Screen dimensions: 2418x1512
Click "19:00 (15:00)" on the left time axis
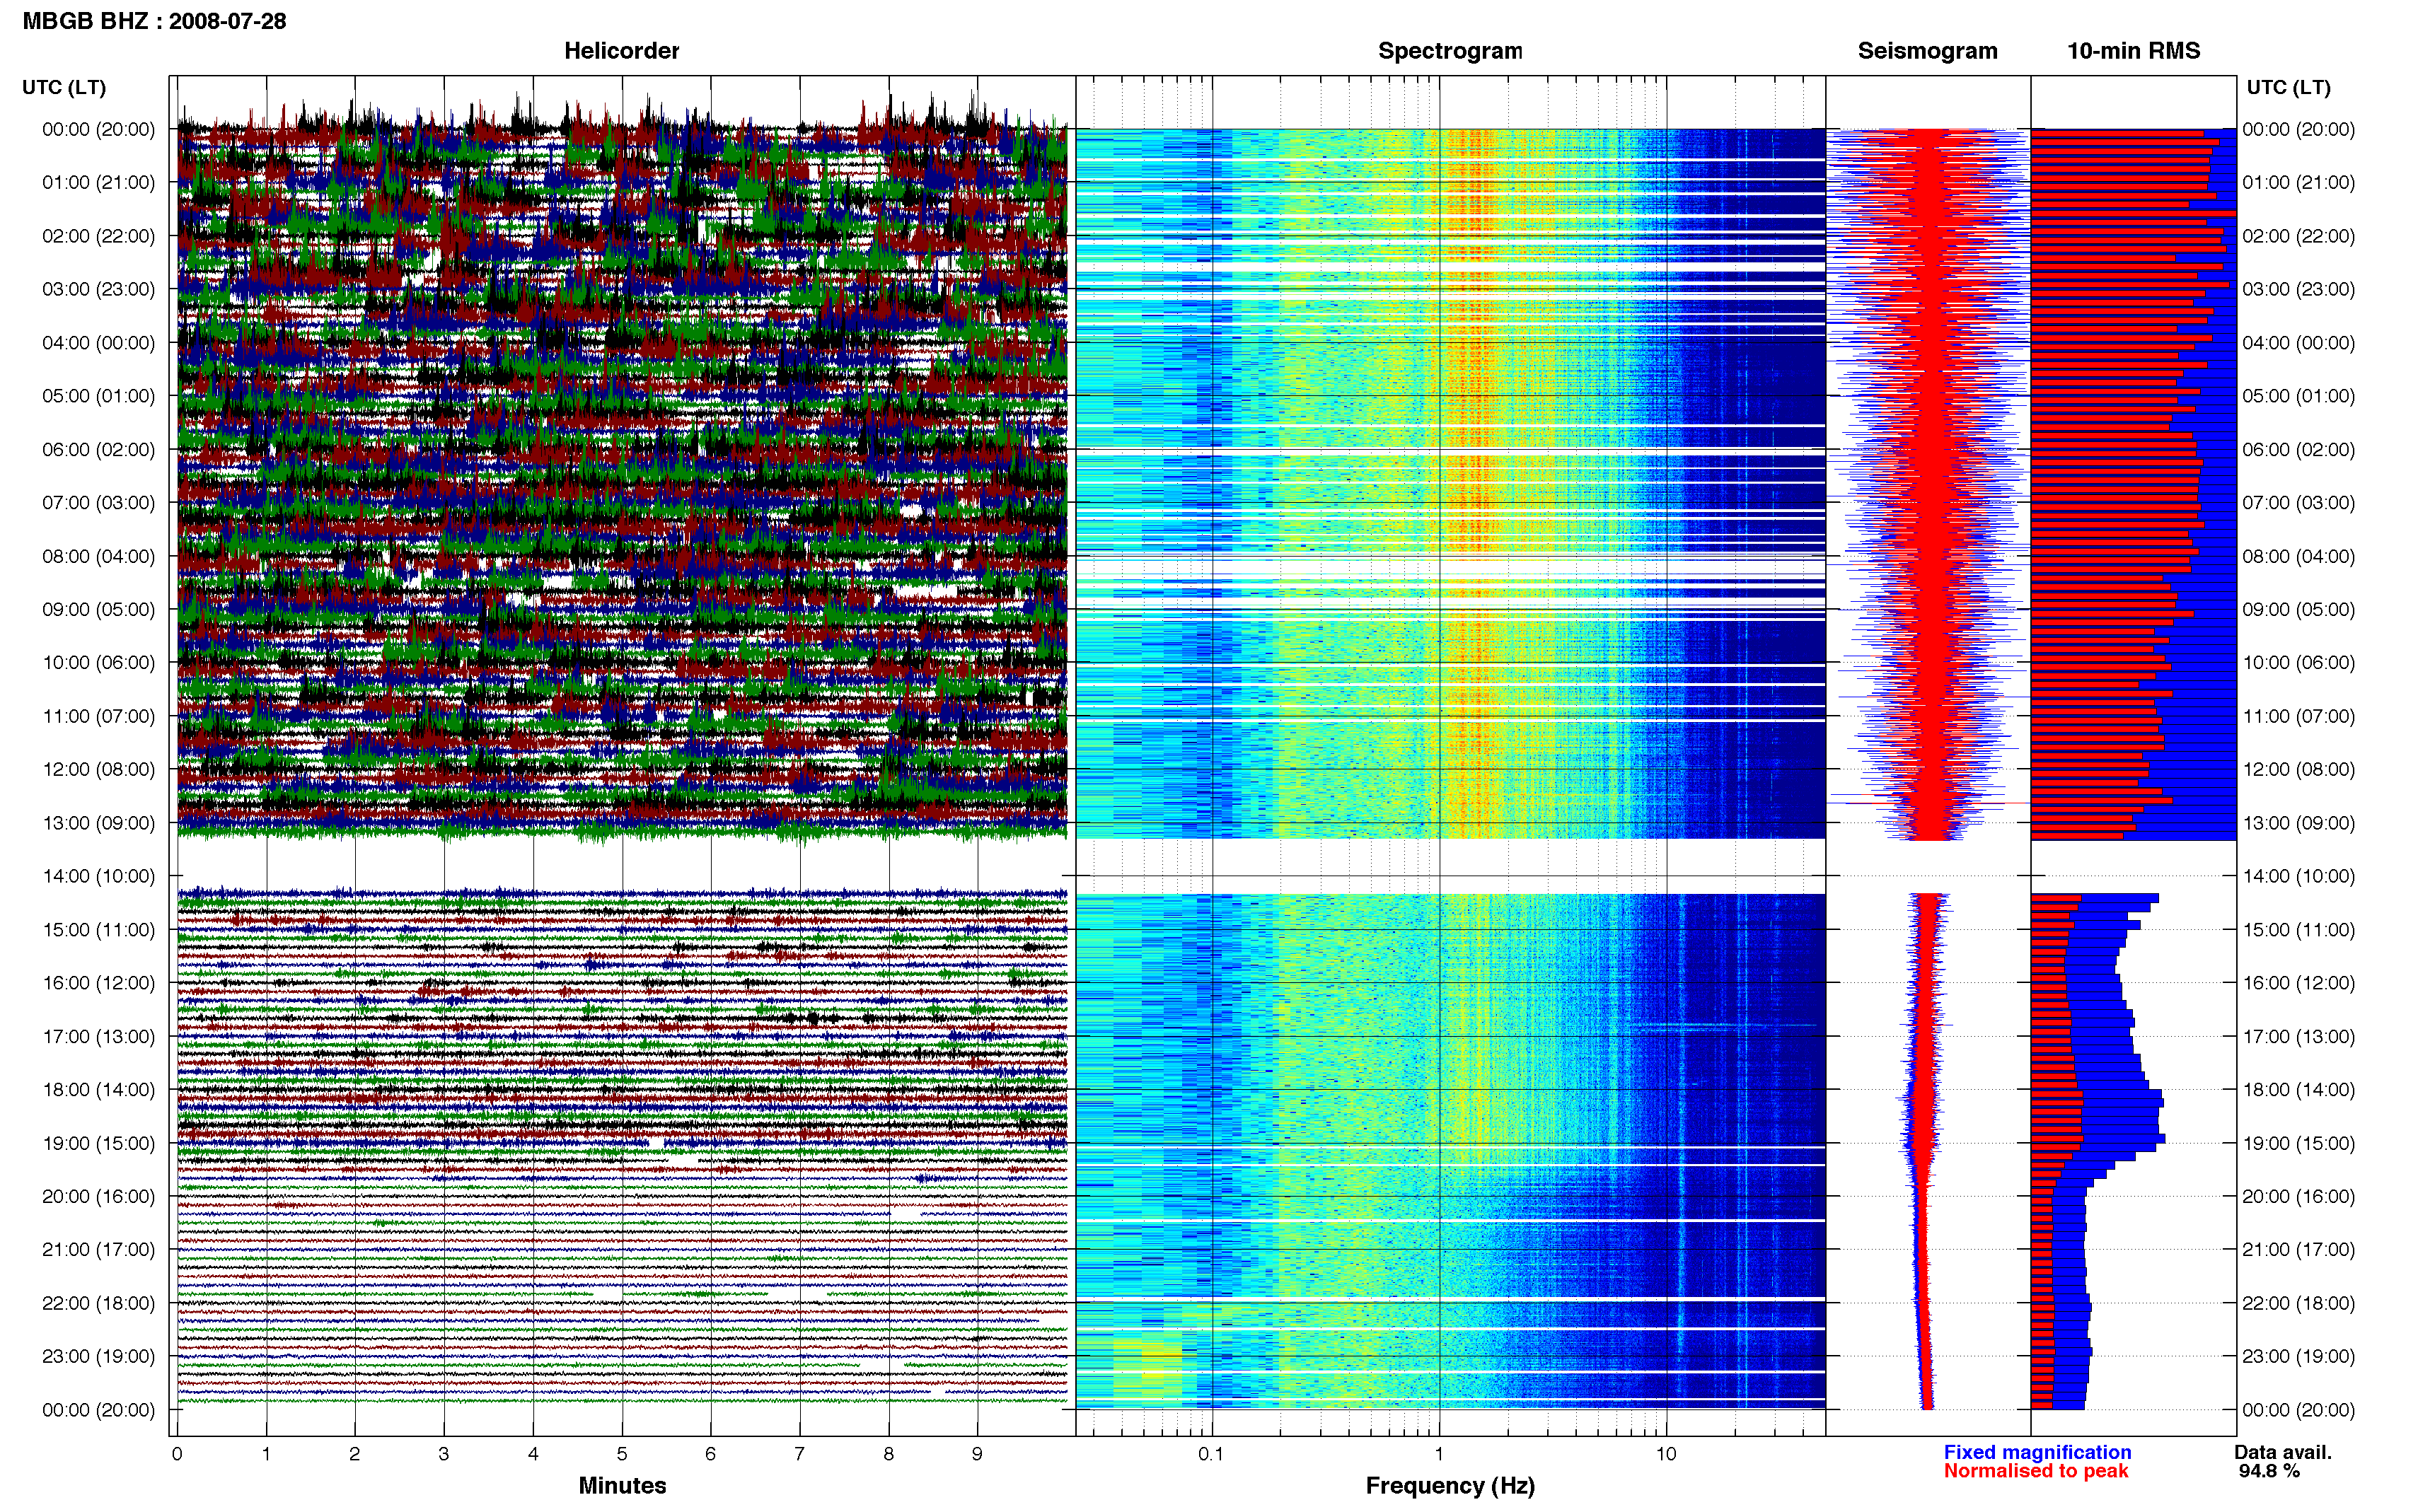point(99,1143)
